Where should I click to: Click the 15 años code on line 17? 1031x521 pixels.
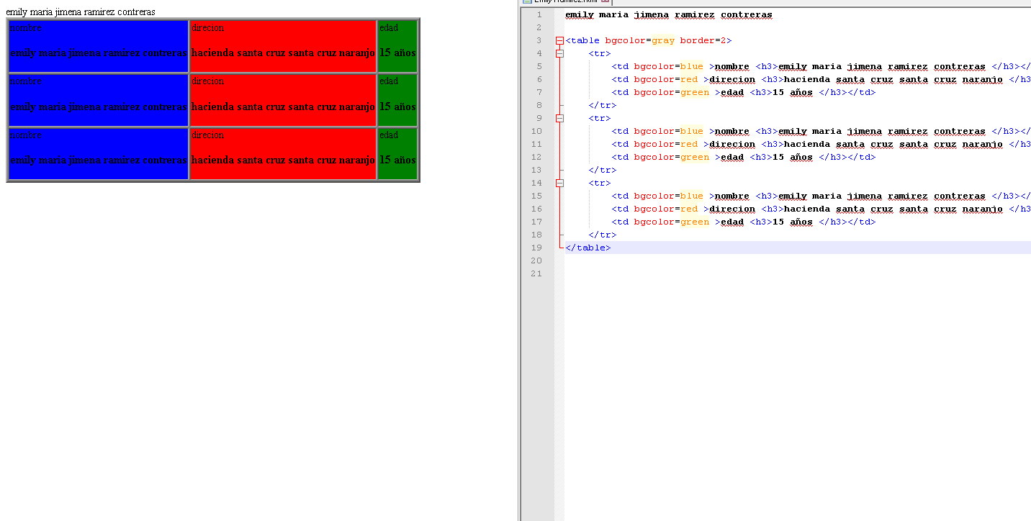[793, 222]
